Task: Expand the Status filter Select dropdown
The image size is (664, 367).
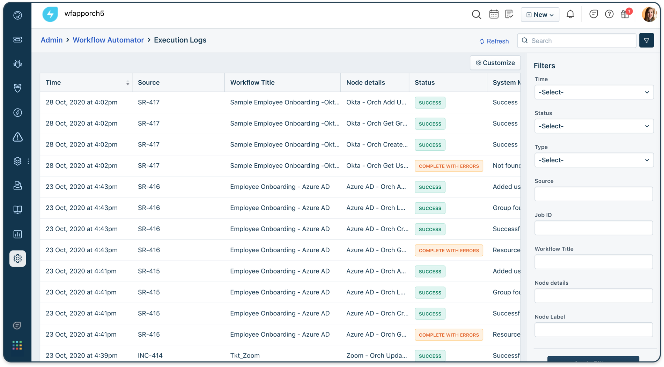Action: click(593, 126)
